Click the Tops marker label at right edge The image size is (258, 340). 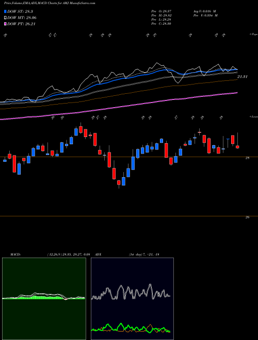pyautogui.click(x=253, y=35)
